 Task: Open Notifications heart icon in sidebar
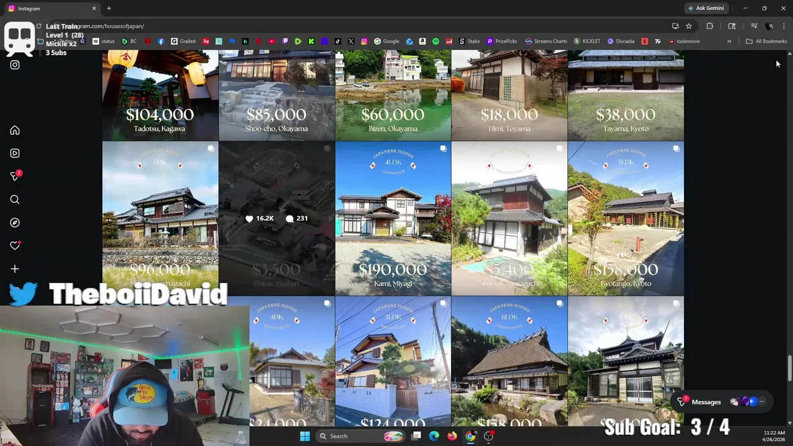coord(15,245)
